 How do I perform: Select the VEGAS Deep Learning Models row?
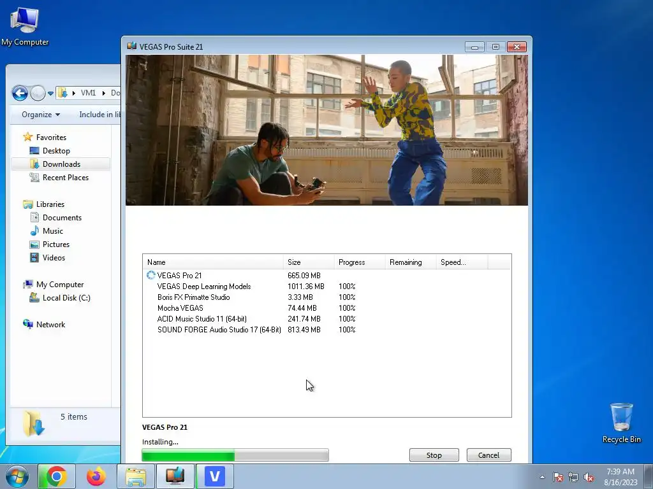pos(327,286)
